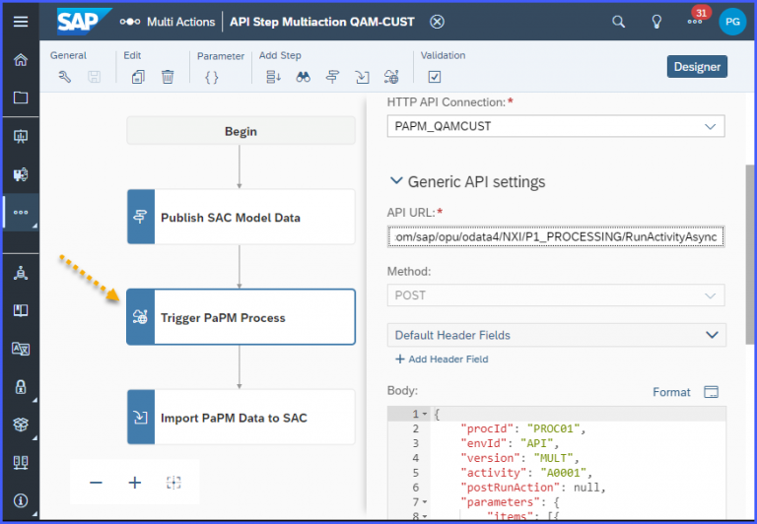Open the Method POST dropdown
The image size is (757, 524).
point(556,295)
